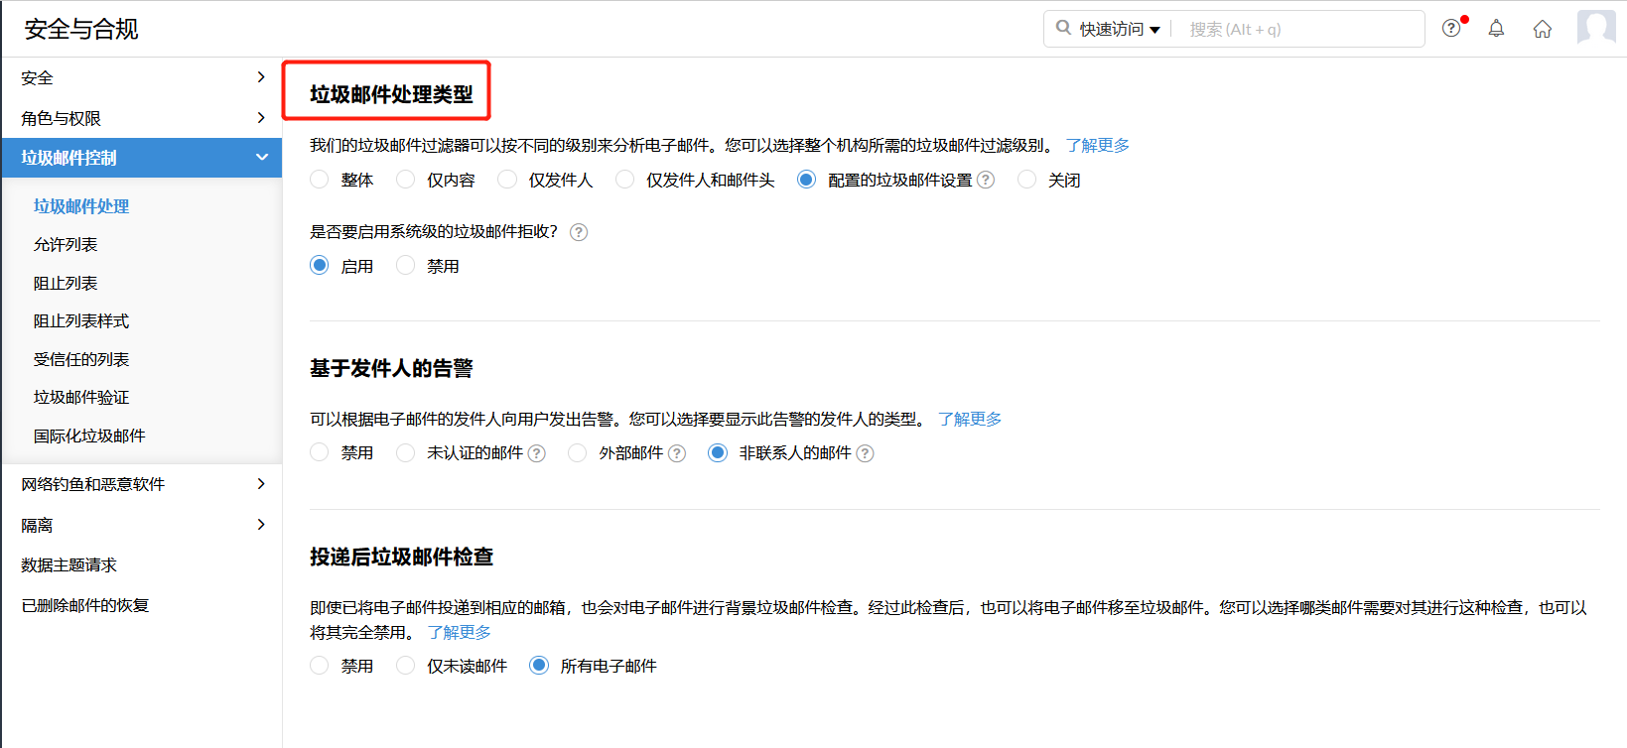Screen dimensions: 1627x748
Task: Click help icon next to 外部邮件
Action: pyautogui.click(x=677, y=453)
